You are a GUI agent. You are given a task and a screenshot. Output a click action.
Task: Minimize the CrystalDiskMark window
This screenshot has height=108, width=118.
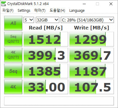tap(84, 4)
